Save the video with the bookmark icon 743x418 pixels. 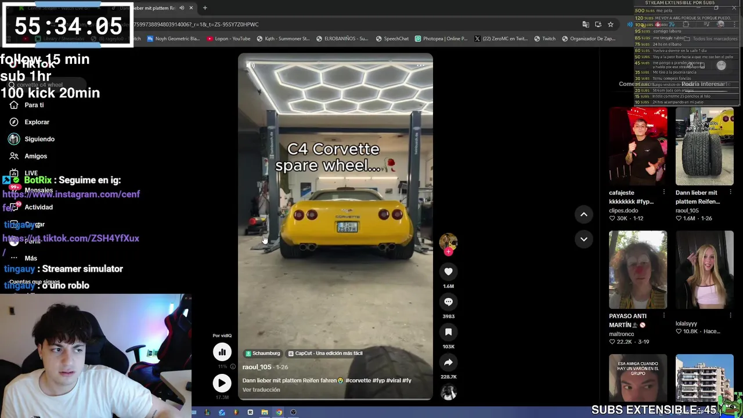(448, 332)
